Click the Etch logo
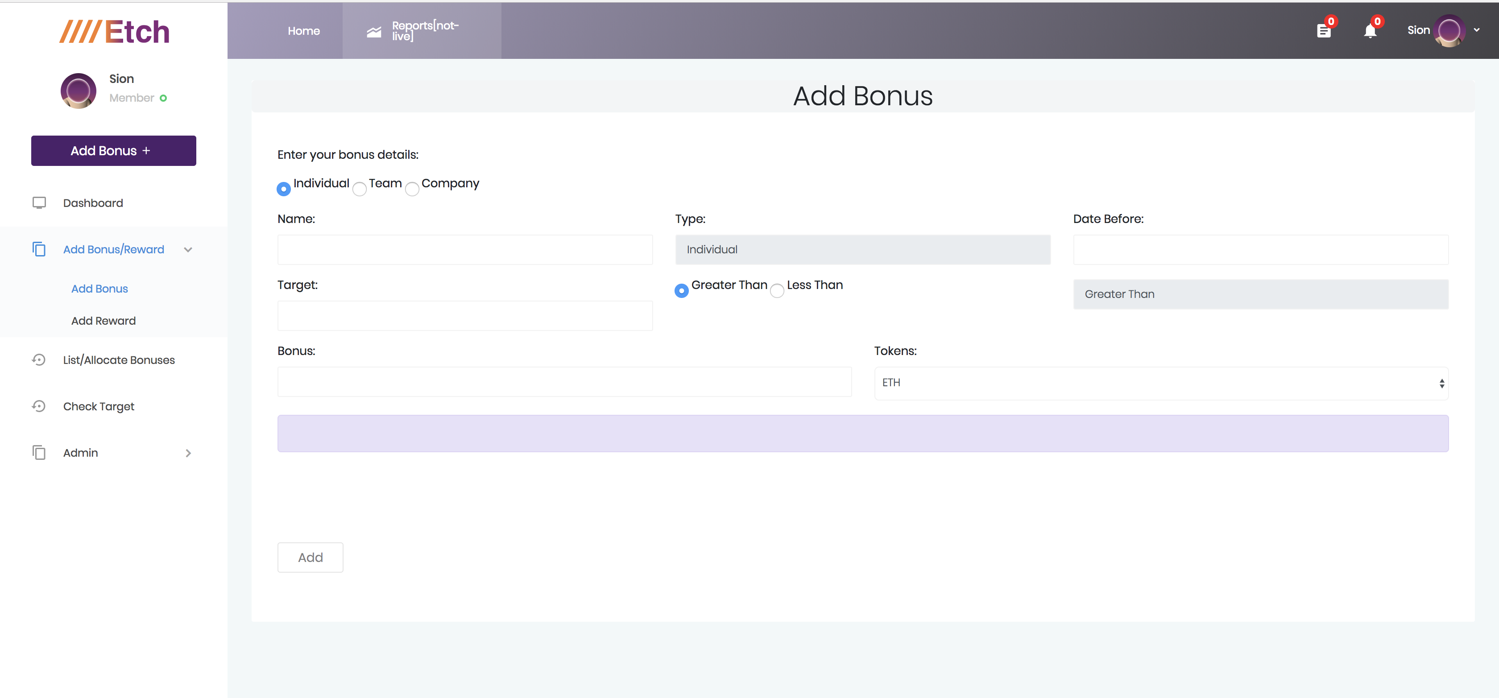This screenshot has height=698, width=1499. [114, 31]
